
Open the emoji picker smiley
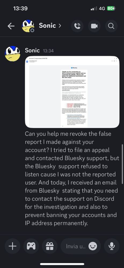point(93,246)
